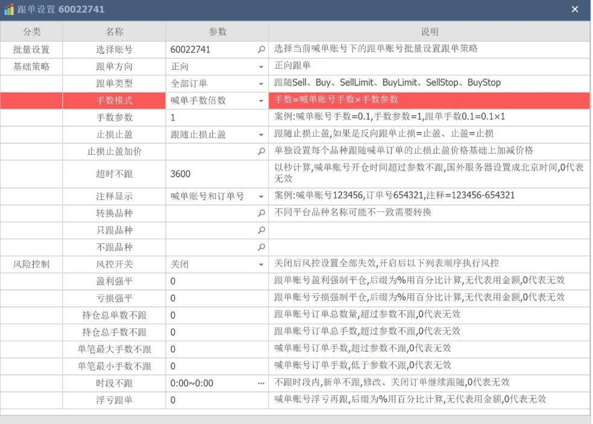This screenshot has height=424, width=593.
Task: Click search icon in 止损止盈加价 row
Action: (x=261, y=152)
